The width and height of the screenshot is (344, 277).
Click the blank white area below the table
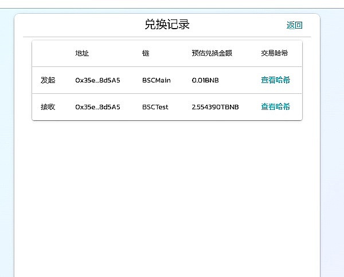166,195
